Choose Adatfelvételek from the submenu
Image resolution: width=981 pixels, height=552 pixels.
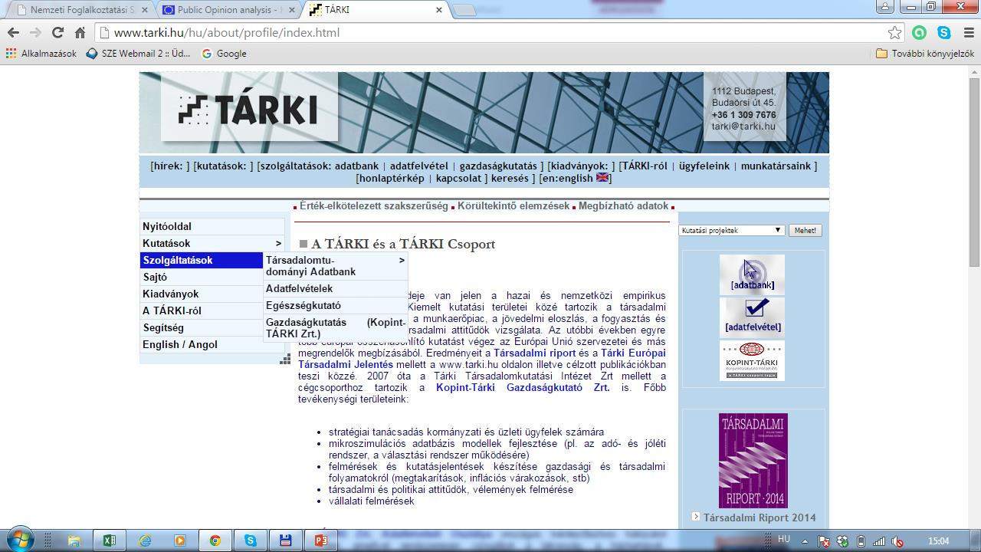(335, 288)
